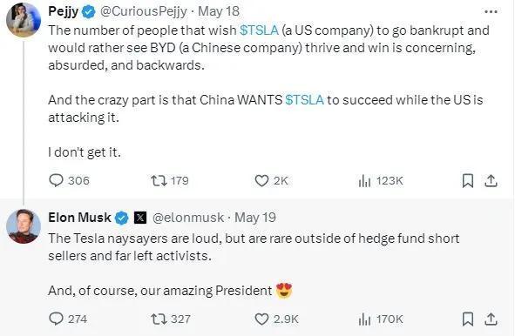Share Pejjy's post via share icon
Image resolution: width=515 pixels, height=336 pixels.
491,180
